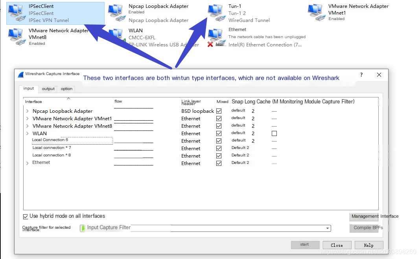Expand the VMware Network Adapter VMnet8 row

(27, 126)
